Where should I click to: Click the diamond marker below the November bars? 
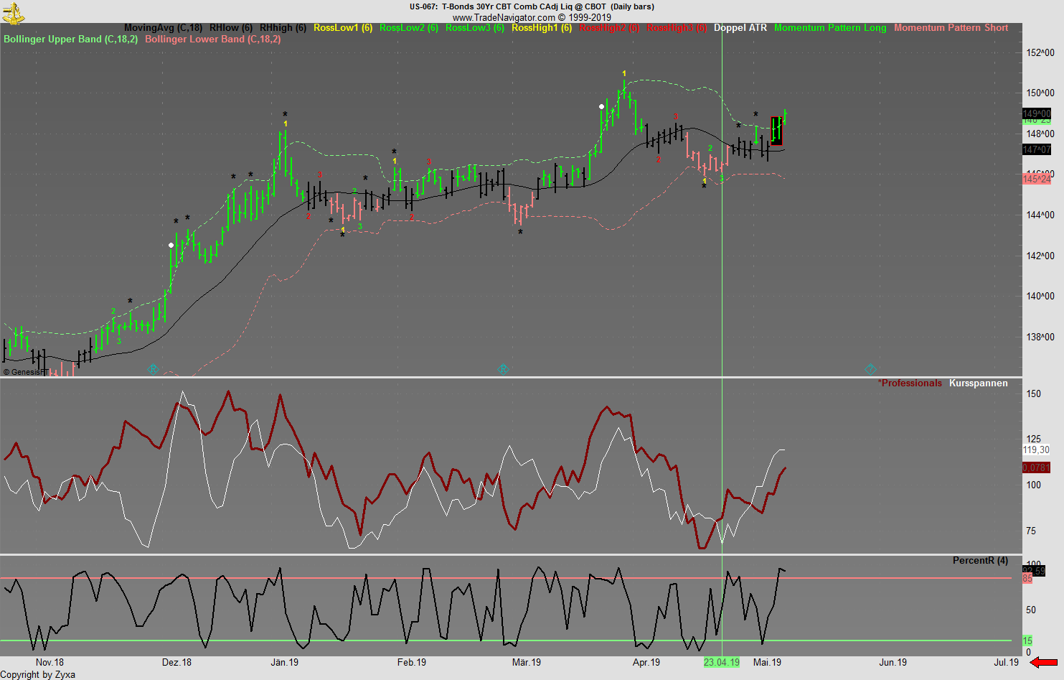point(151,368)
